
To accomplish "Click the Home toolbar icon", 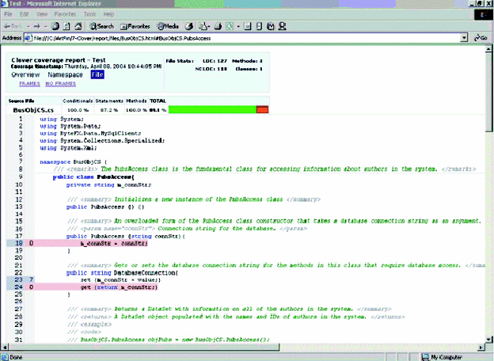I will point(78,26).
